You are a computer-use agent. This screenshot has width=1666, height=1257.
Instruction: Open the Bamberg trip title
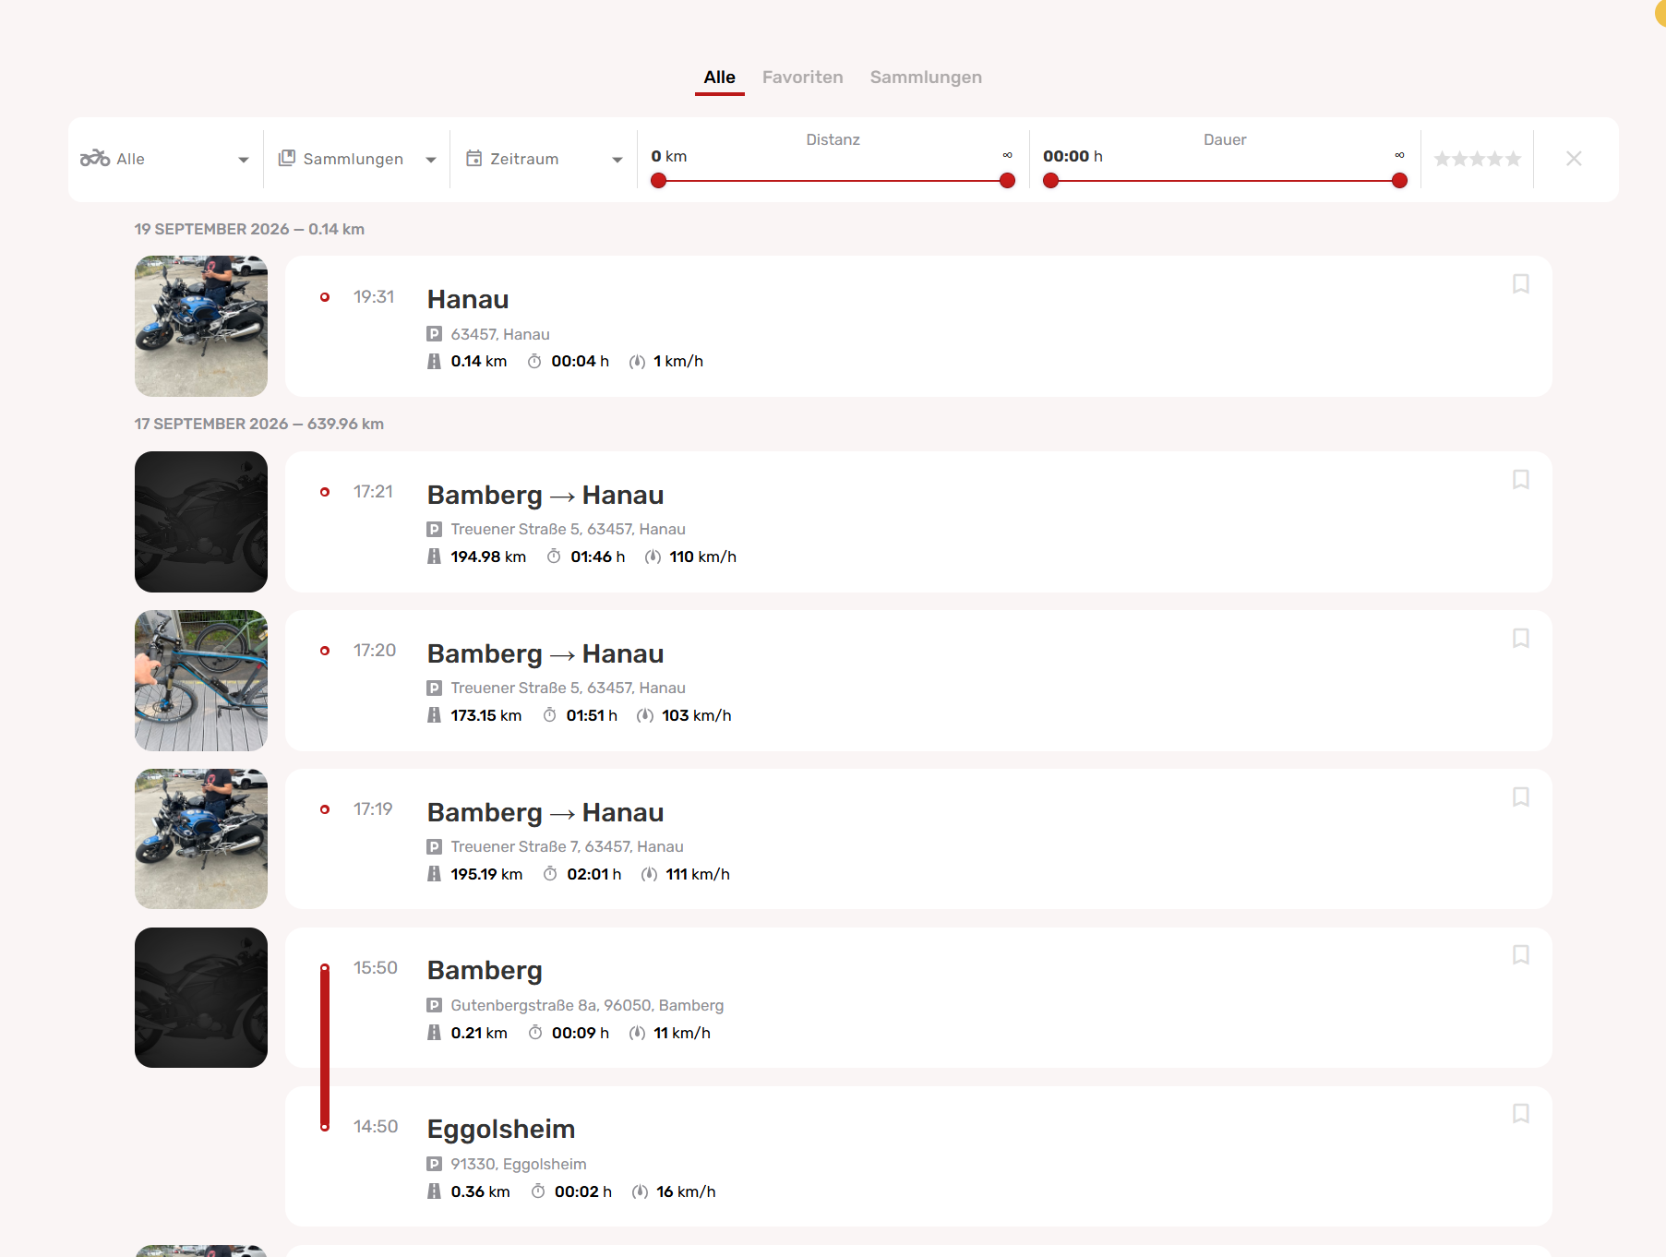coord(485,971)
